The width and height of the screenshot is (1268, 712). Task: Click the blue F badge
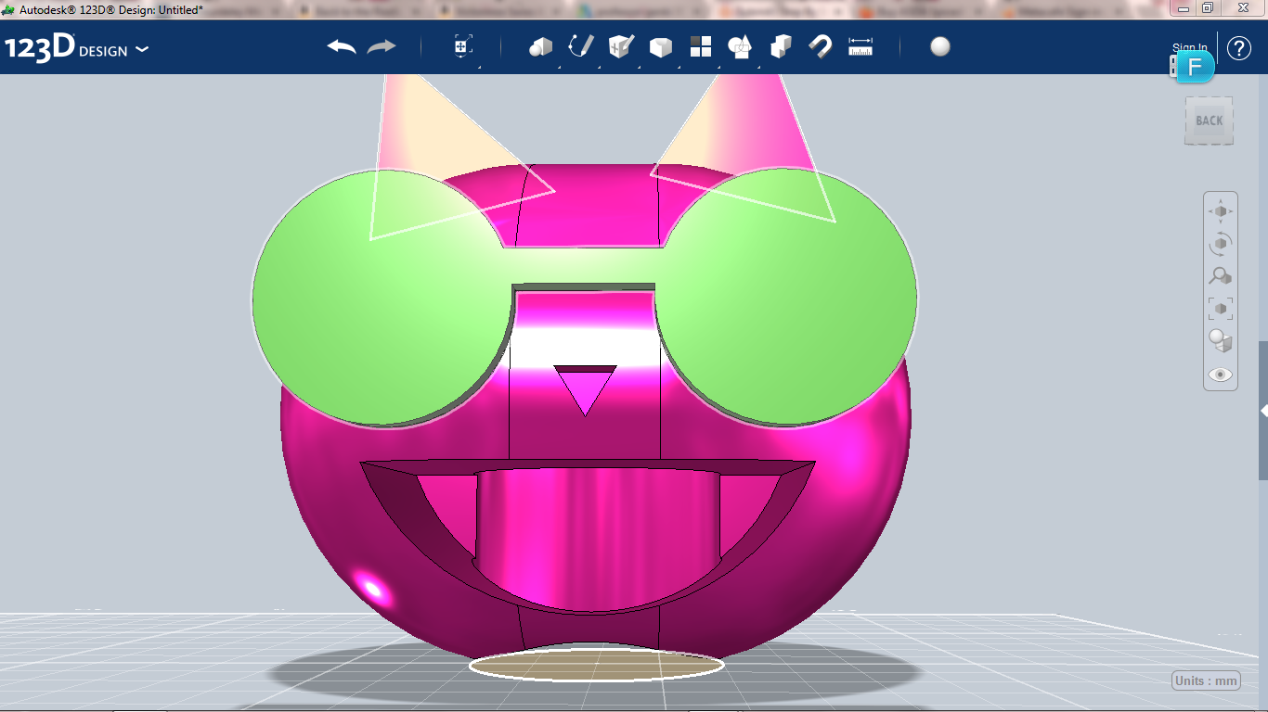1196,67
